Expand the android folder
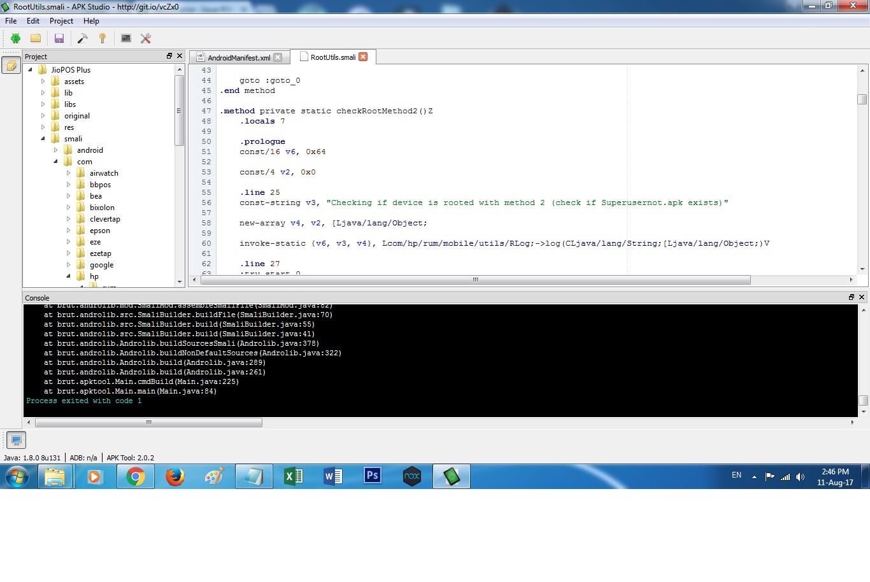 55,150
